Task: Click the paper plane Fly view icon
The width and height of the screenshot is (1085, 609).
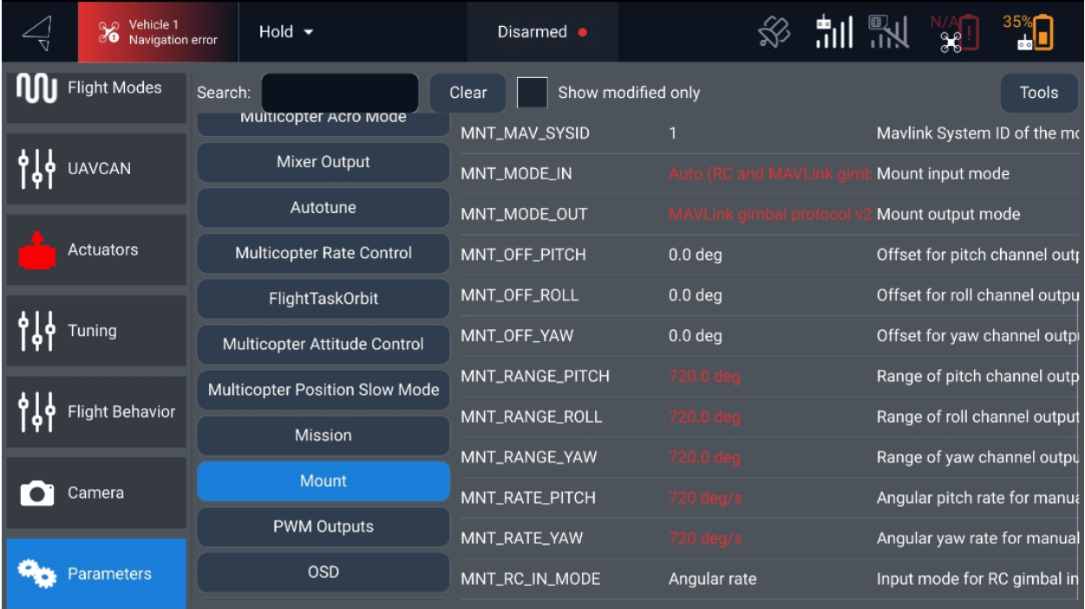Action: pyautogui.click(x=37, y=32)
